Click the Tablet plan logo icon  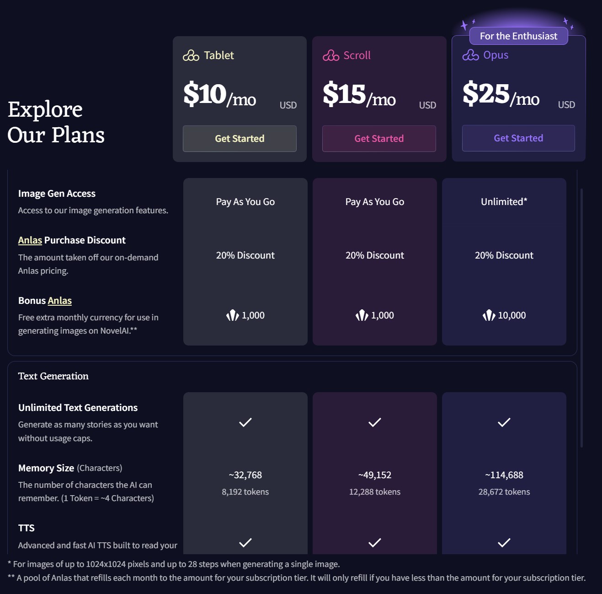coord(191,55)
